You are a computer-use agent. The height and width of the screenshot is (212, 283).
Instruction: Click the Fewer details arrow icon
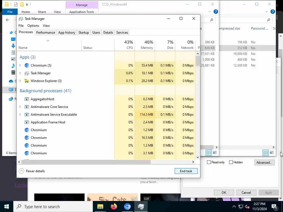click(21, 171)
